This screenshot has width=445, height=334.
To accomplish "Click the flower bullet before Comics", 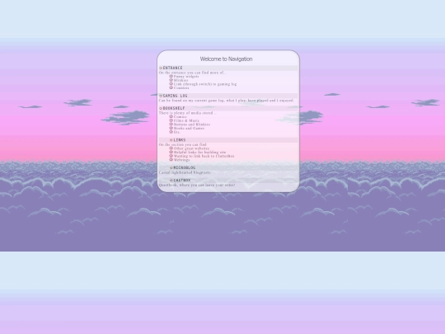I will pyautogui.click(x=171, y=116).
